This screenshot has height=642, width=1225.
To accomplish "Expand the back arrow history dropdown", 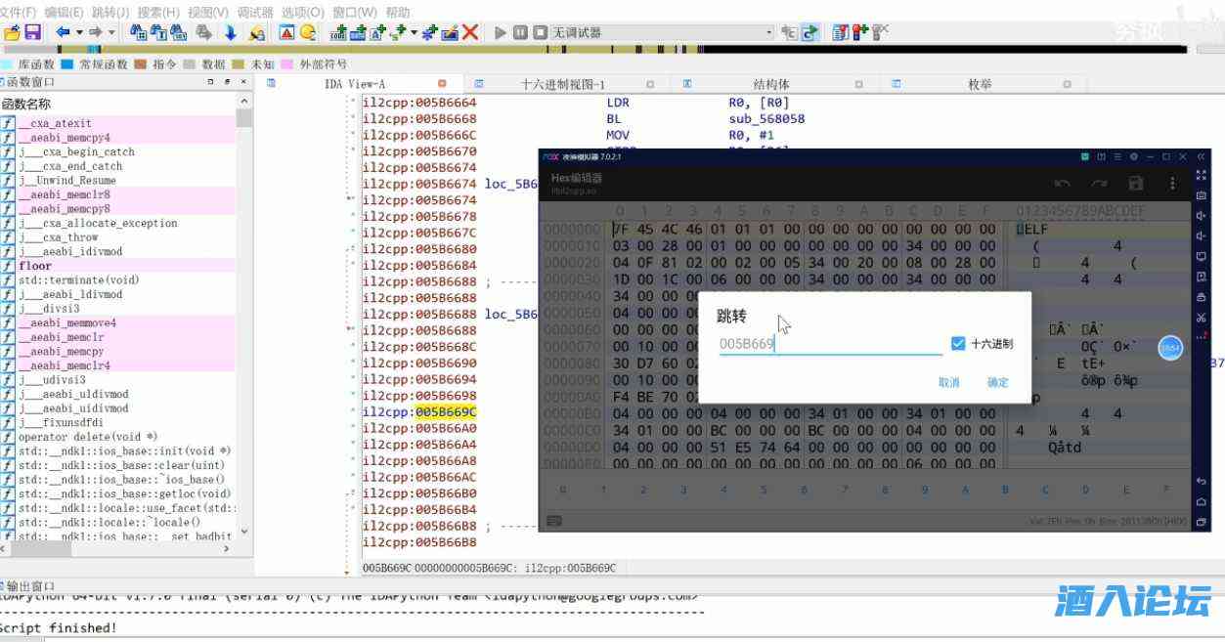I will click(x=79, y=32).
